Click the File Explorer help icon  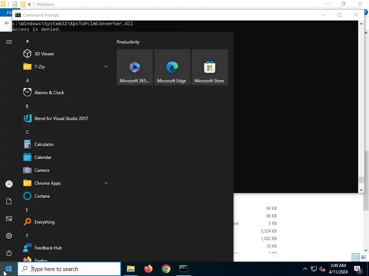[x=366, y=13]
